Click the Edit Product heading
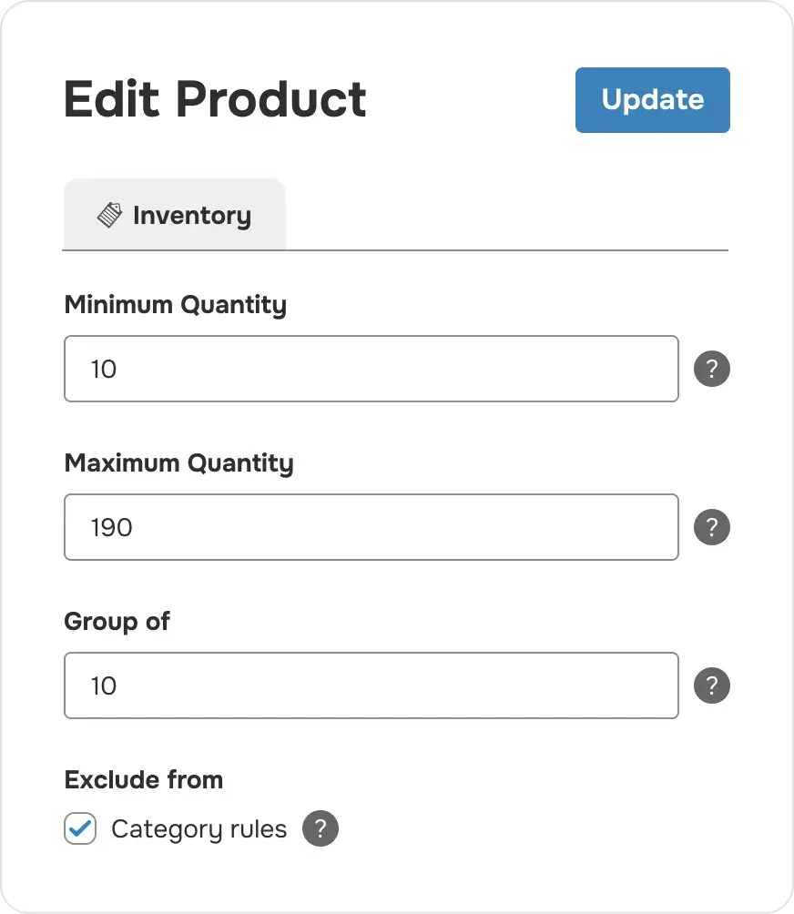The image size is (794, 914). point(215,99)
